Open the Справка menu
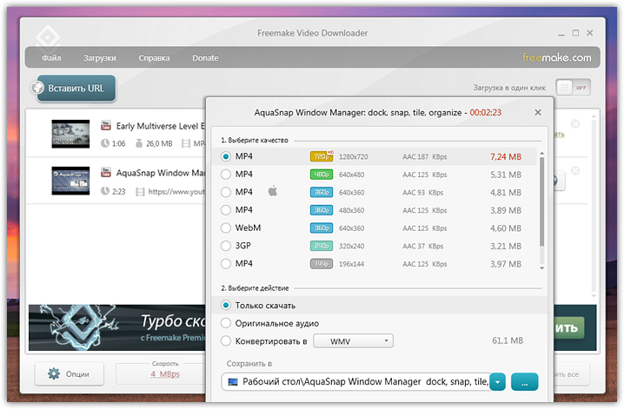The image size is (624, 409). click(154, 58)
